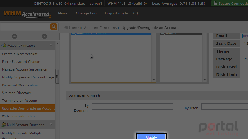The width and height of the screenshot is (248, 139).
Task: Click the sidebar up arrow button
Action: tap(15, 36)
